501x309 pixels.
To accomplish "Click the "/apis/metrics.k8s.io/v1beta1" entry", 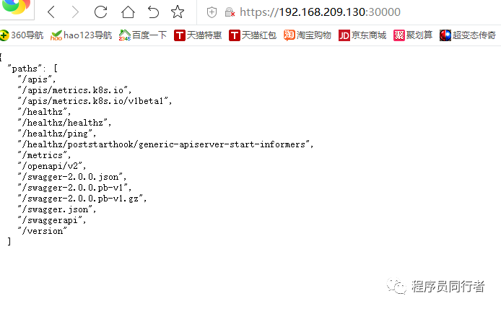I will pos(92,101).
